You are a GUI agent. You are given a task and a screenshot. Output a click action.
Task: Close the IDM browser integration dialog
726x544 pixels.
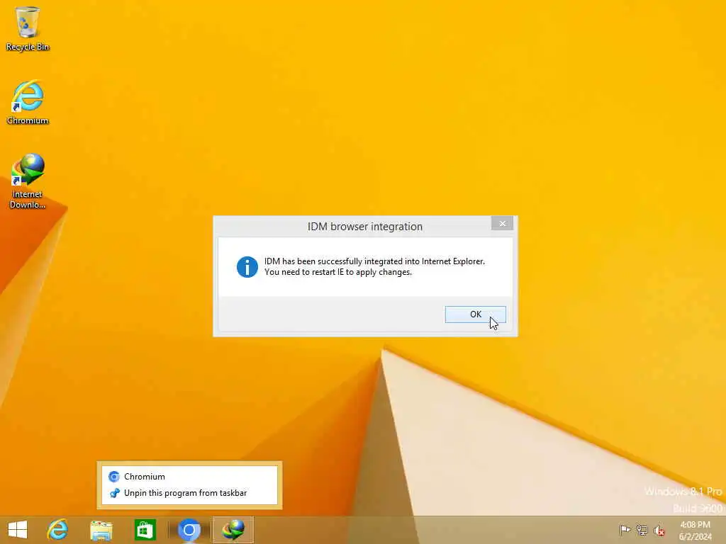coord(502,223)
